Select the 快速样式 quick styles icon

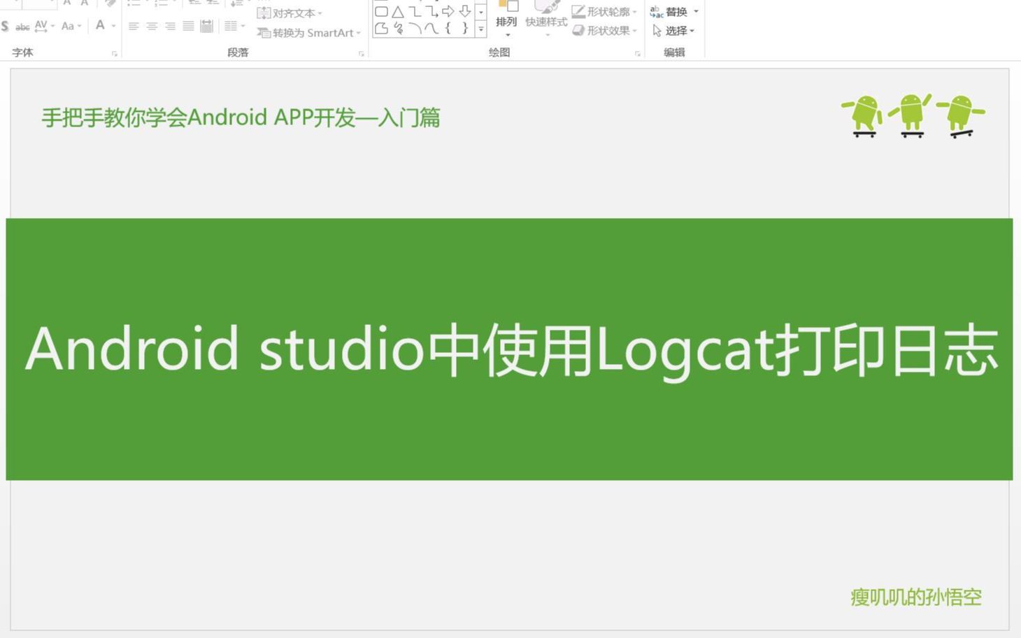pos(546,21)
